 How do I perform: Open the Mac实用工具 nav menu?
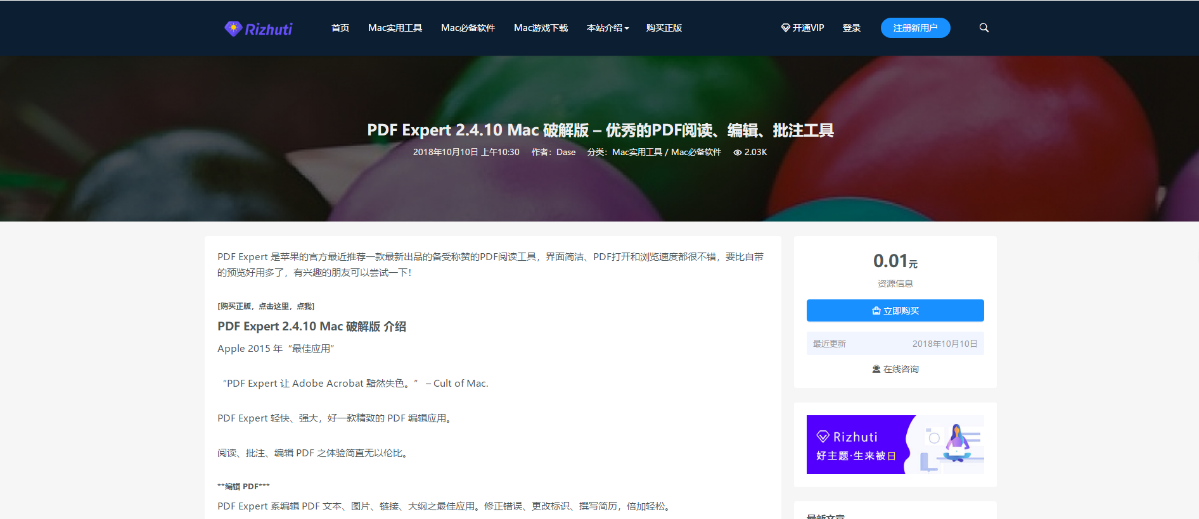tap(395, 28)
